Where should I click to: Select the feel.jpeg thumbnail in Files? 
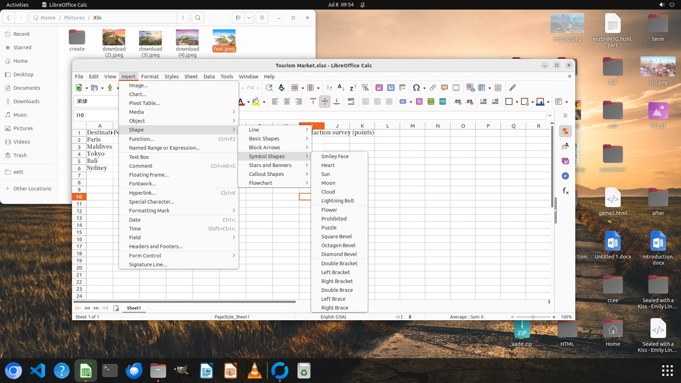(x=224, y=38)
